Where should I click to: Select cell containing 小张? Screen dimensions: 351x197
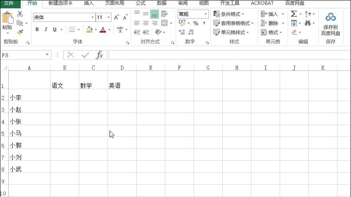29,119
